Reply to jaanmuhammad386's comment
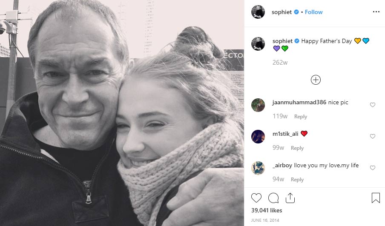Viewport: 385px width, 226px height. coord(300,117)
